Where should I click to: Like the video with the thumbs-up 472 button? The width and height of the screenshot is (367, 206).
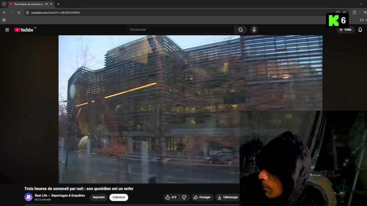[171, 197]
